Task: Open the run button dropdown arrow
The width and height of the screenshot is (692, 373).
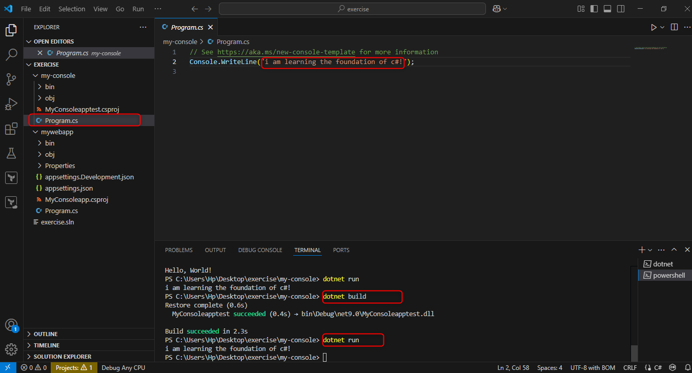Action: 662,27
